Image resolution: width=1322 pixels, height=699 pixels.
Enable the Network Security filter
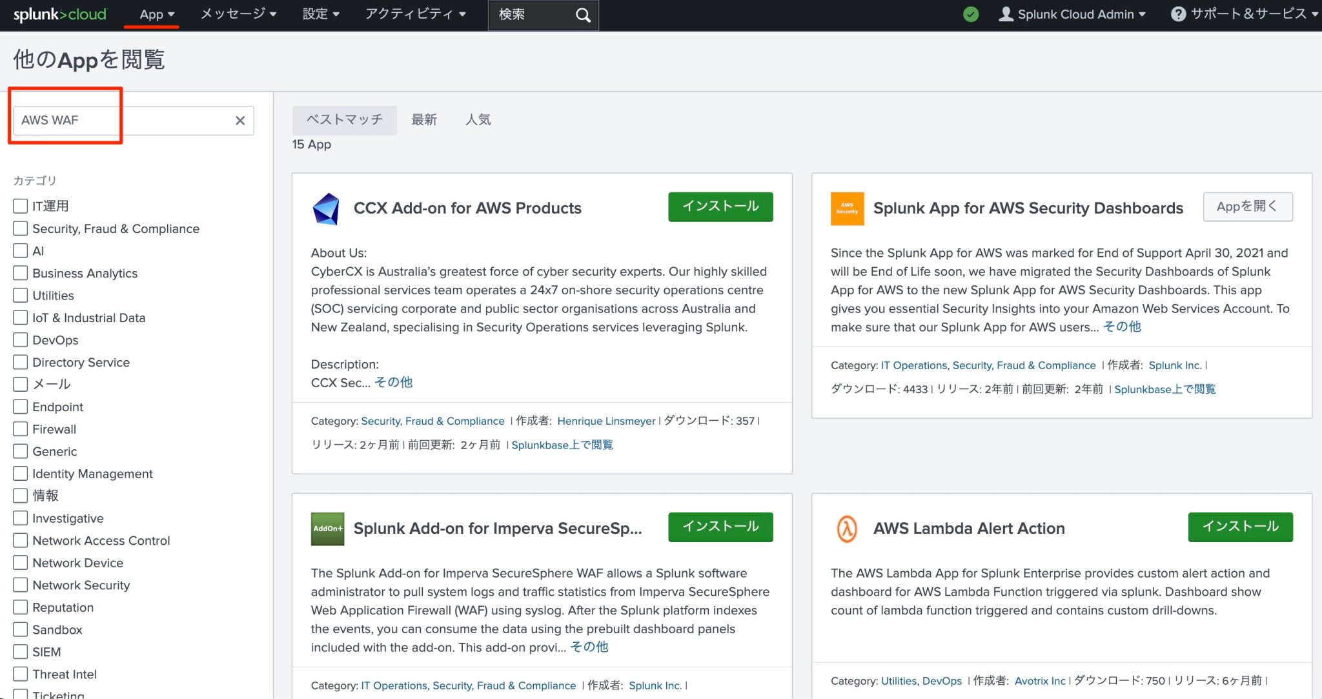pyautogui.click(x=20, y=585)
